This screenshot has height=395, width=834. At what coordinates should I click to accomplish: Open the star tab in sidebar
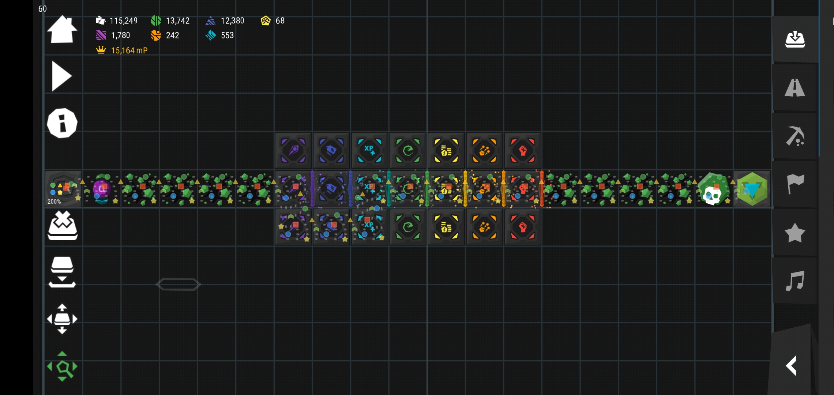(795, 233)
